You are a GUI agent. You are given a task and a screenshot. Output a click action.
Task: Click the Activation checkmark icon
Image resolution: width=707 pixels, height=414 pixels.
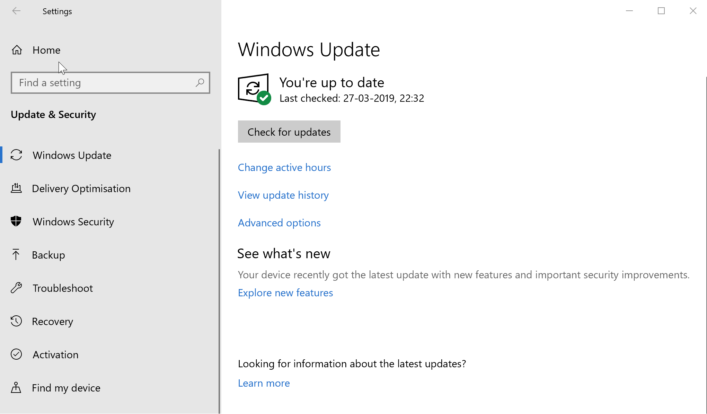pyautogui.click(x=17, y=354)
